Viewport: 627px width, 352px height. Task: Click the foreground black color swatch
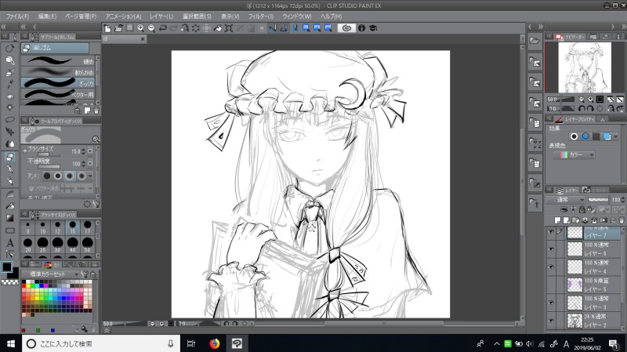coord(7,267)
